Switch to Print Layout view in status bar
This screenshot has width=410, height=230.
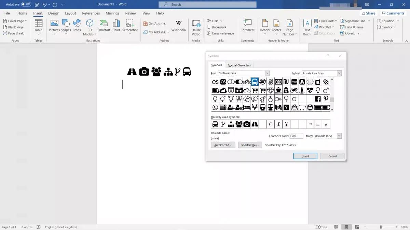[346, 227]
